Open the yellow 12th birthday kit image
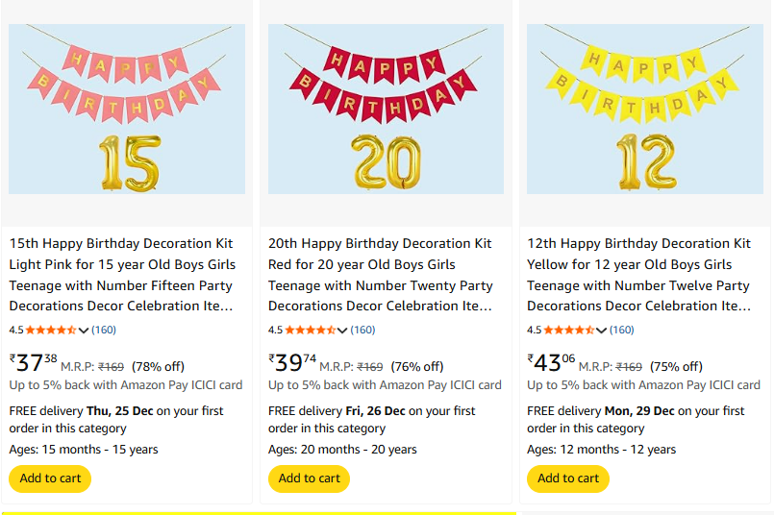The width and height of the screenshot is (774, 515). [644, 110]
